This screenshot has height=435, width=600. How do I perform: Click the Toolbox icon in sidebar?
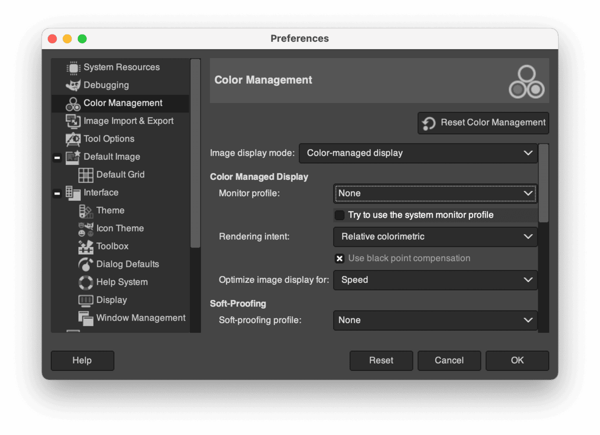coord(86,246)
